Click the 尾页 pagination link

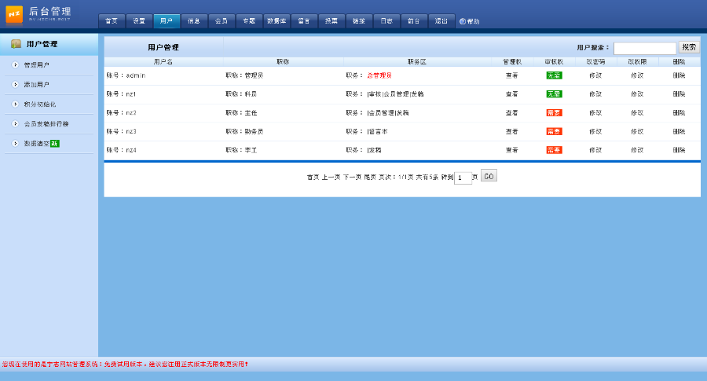pyautogui.click(x=370, y=178)
